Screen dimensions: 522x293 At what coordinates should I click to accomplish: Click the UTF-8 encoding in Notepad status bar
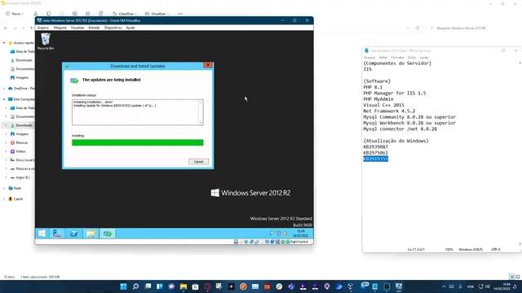click(496, 249)
